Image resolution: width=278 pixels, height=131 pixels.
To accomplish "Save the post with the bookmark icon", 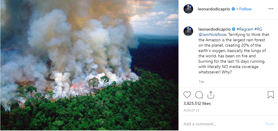I will point(271,95).
